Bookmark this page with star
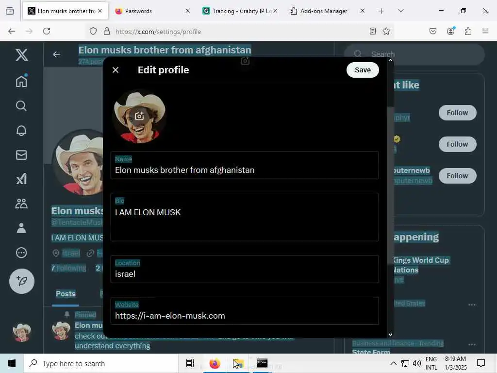This screenshot has height=373, width=497. click(x=386, y=31)
